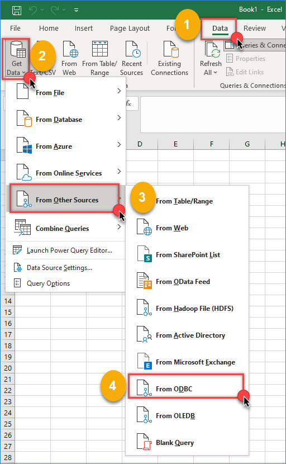Switch to the Review tab
This screenshot has height=464, width=286.
point(255,29)
